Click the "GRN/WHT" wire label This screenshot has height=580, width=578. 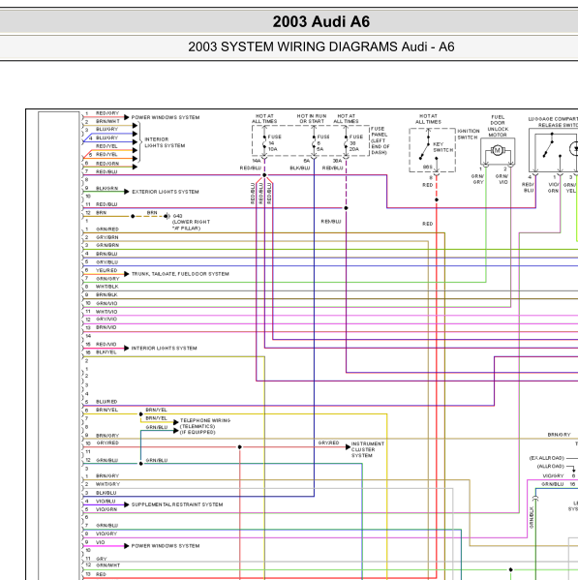tap(108, 565)
